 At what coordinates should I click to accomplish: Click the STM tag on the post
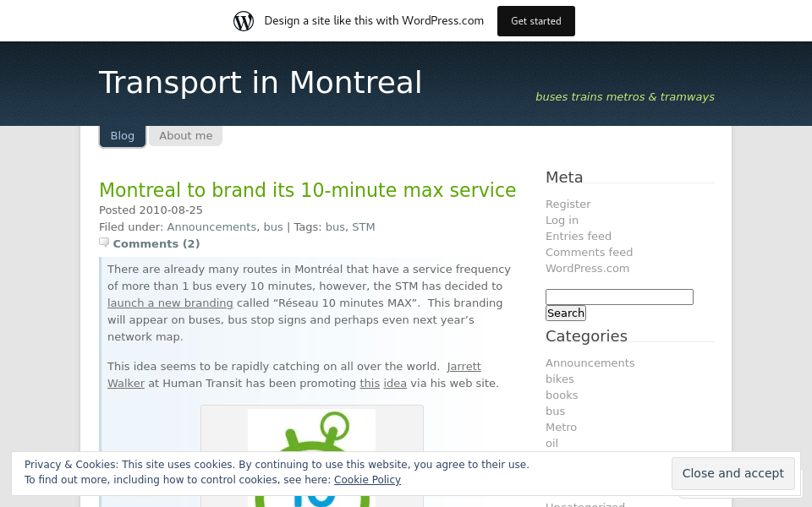coord(363,226)
